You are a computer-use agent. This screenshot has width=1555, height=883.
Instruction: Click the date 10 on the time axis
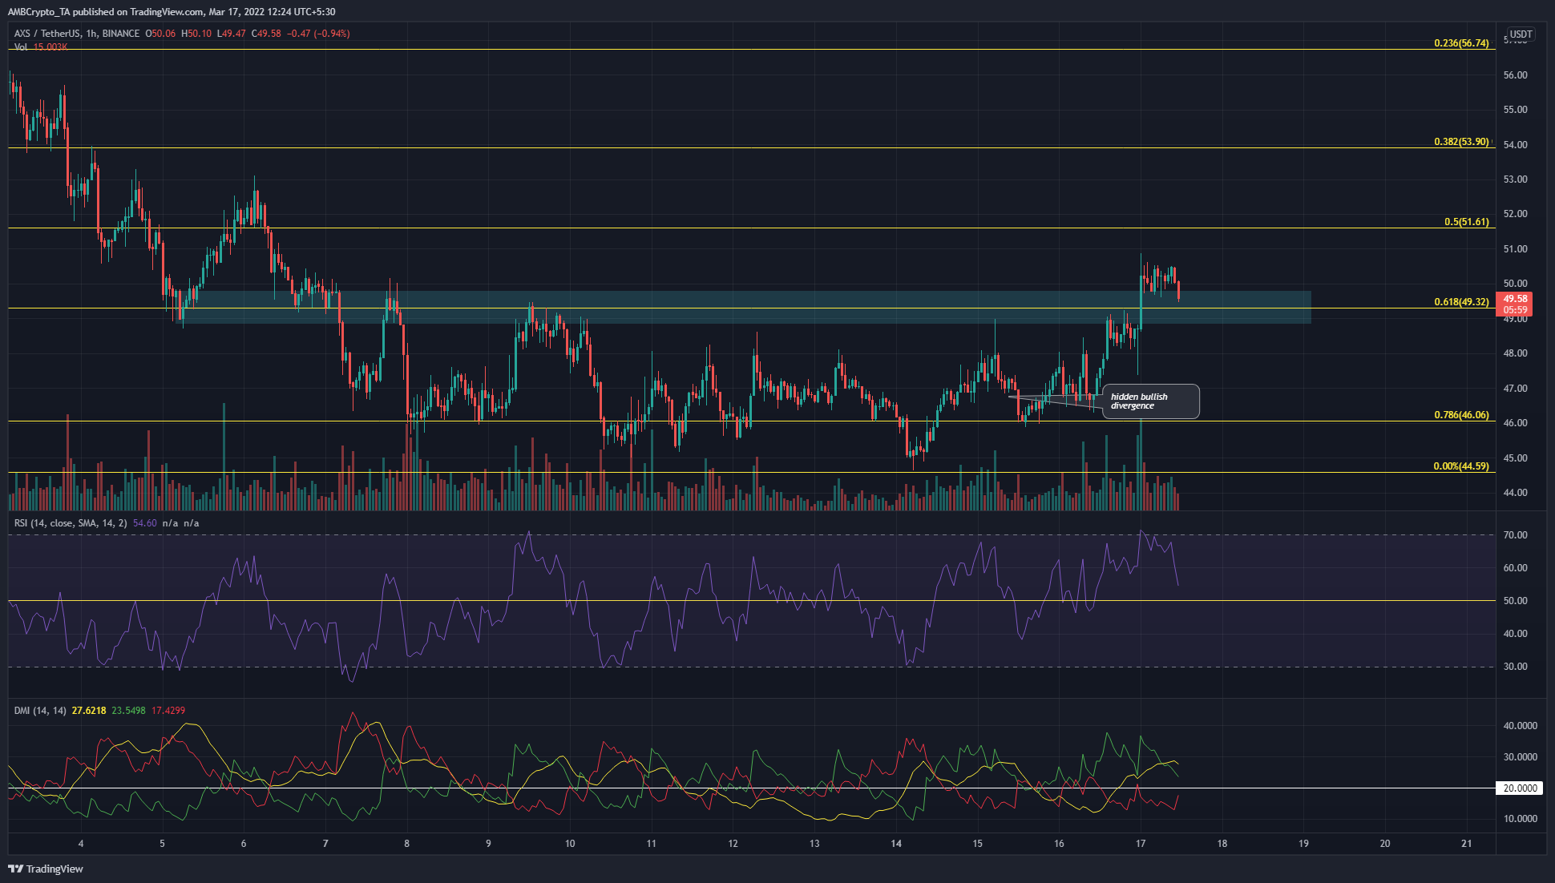[x=570, y=843]
